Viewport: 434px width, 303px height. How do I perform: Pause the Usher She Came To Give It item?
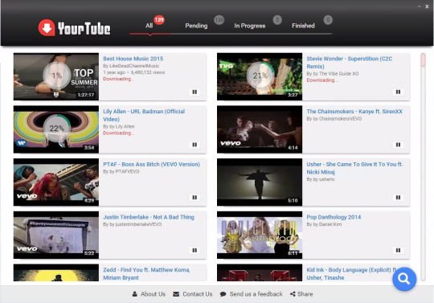[x=398, y=198]
